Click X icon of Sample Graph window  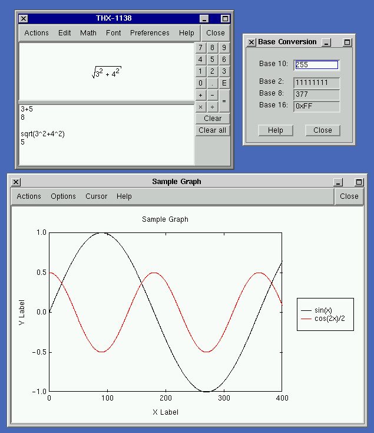click(x=16, y=182)
